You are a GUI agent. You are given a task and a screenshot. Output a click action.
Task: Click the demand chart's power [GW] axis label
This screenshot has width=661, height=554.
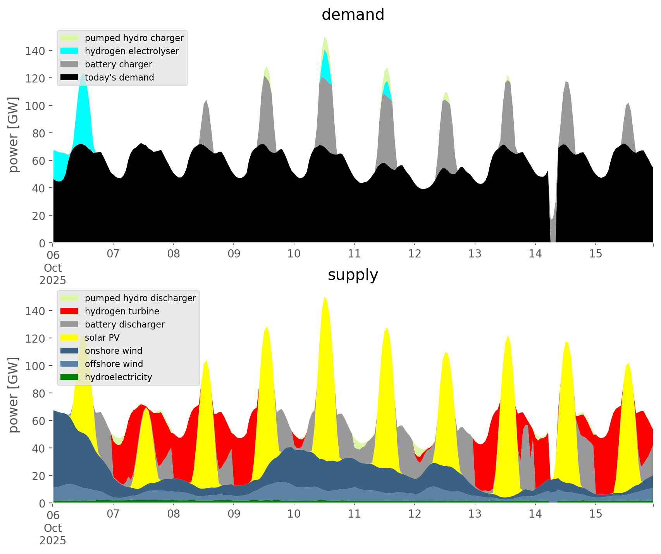pos(14,135)
